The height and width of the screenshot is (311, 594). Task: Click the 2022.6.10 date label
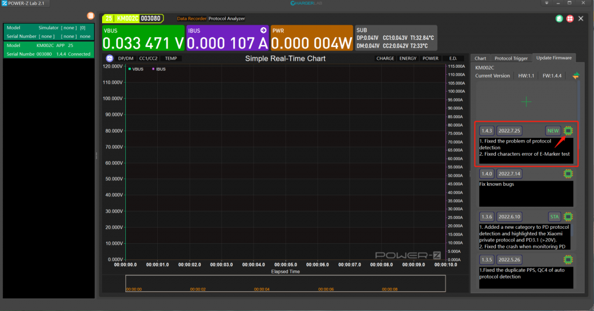509,217
